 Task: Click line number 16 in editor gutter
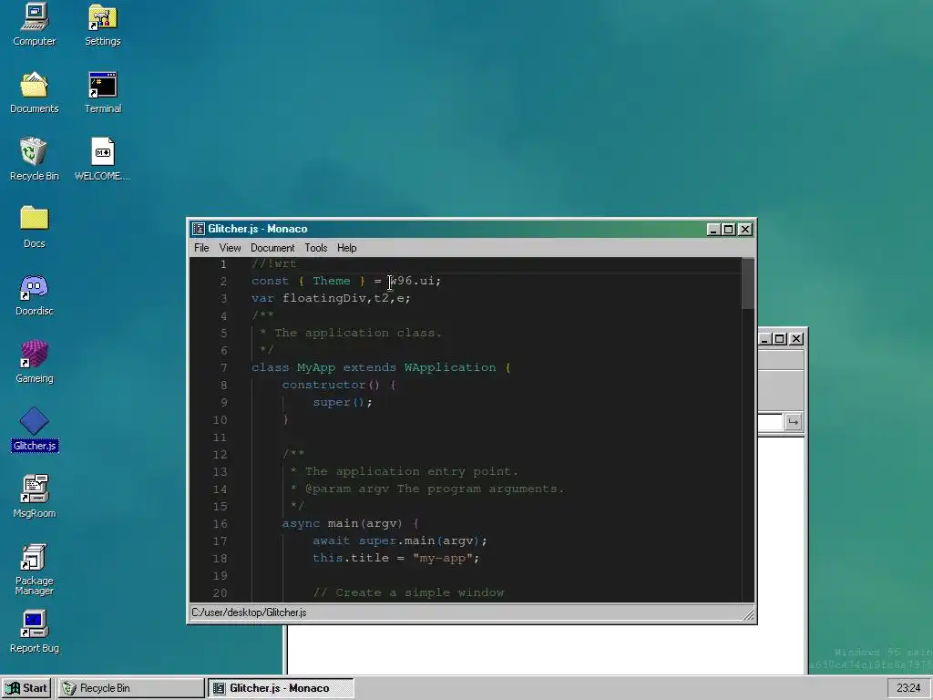point(220,524)
